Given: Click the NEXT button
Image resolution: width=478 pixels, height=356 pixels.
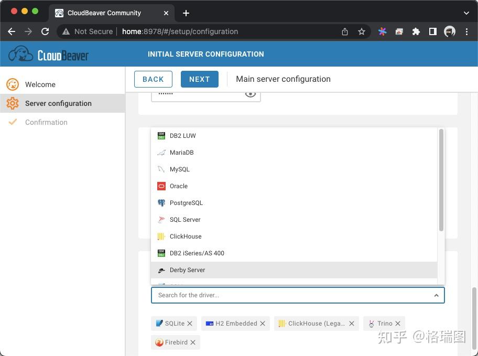Looking at the screenshot, I should pyautogui.click(x=199, y=79).
